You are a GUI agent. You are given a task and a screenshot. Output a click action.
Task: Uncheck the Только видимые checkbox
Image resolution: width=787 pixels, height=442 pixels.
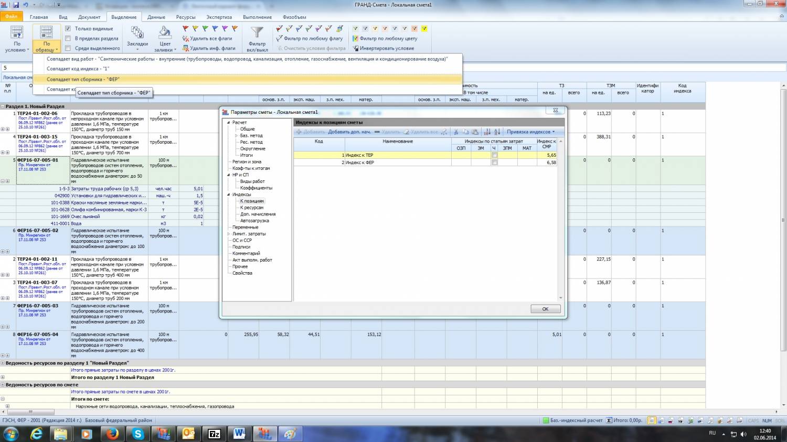(68, 29)
